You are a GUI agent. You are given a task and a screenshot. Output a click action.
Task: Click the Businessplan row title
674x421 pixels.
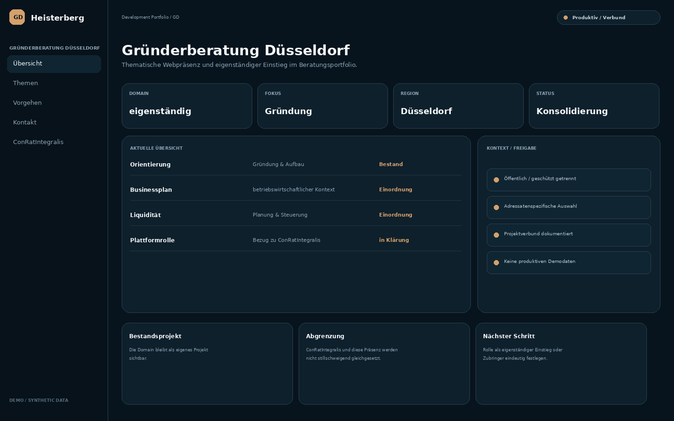click(x=151, y=190)
